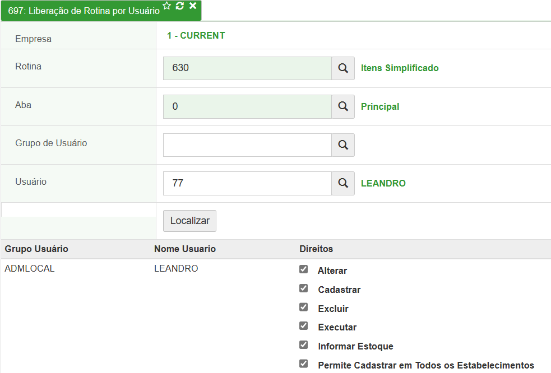Click the 1 - CURRENT company text
The width and height of the screenshot is (551, 373).
tap(196, 35)
